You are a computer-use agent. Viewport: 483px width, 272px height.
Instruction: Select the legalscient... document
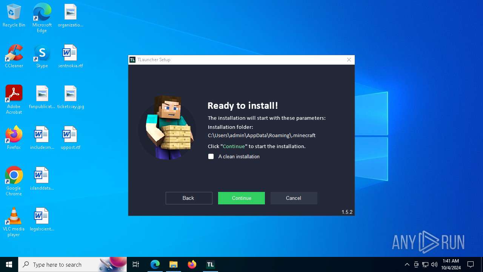tap(42, 220)
